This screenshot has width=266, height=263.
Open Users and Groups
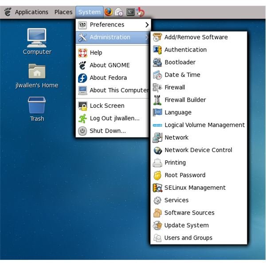point(199,238)
